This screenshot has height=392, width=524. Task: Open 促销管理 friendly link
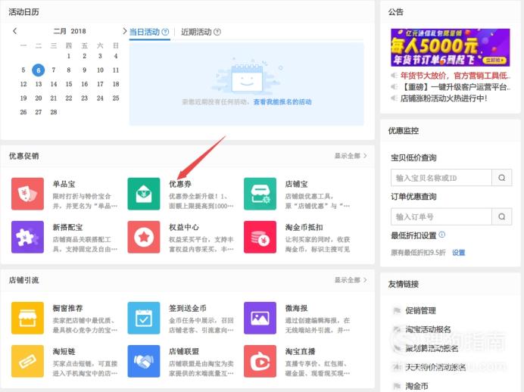(x=420, y=310)
